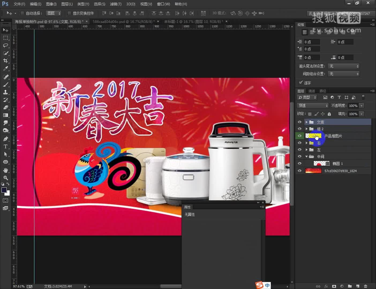Image resolution: width=376 pixels, height=289 pixels.
Task: Select the History Brush tool
Action: coord(6,100)
